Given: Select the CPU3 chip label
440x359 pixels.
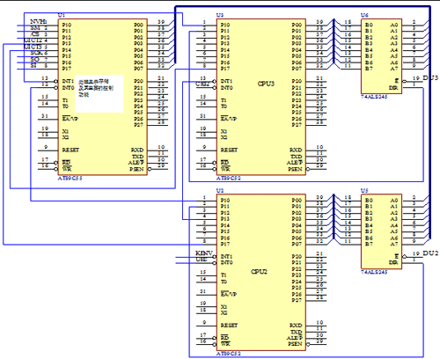Looking at the screenshot, I should coord(266,84).
